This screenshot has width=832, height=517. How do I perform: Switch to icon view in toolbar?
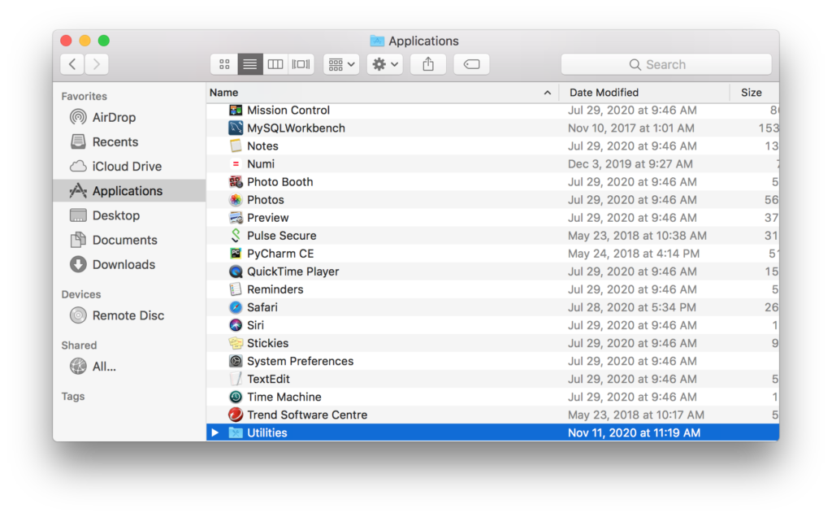[224, 64]
